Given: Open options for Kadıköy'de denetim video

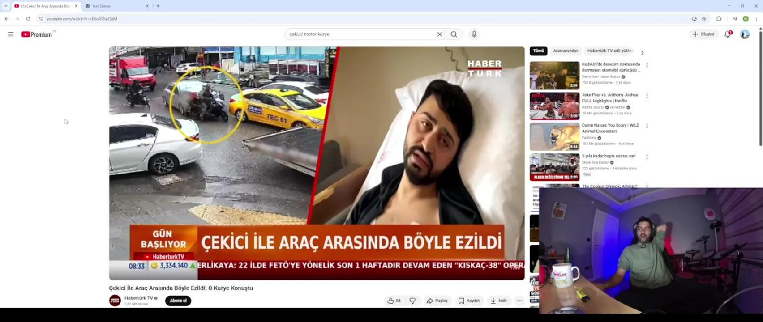Looking at the screenshot, I should pos(647,65).
